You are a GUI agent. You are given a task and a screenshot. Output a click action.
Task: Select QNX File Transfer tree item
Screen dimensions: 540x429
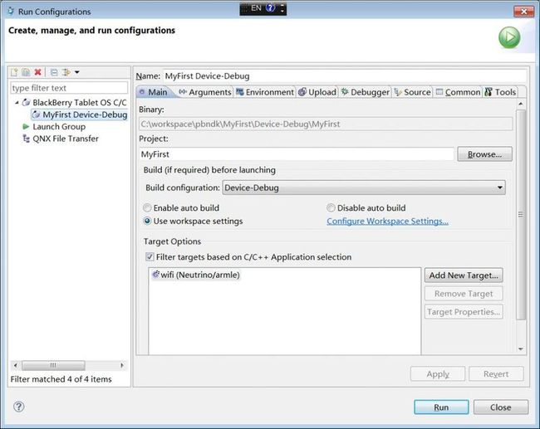(x=66, y=139)
